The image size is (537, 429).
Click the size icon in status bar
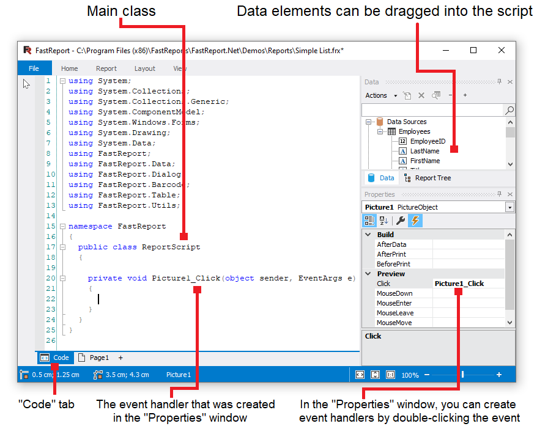click(98, 375)
